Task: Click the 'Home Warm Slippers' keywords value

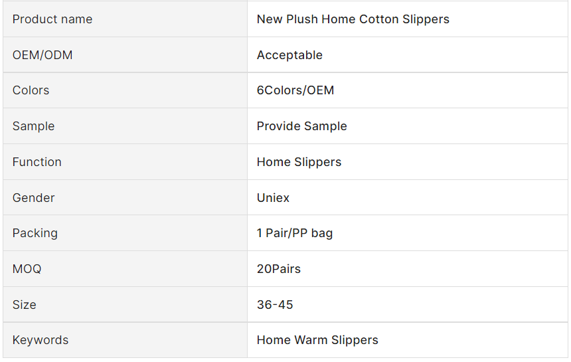Action: point(317,340)
